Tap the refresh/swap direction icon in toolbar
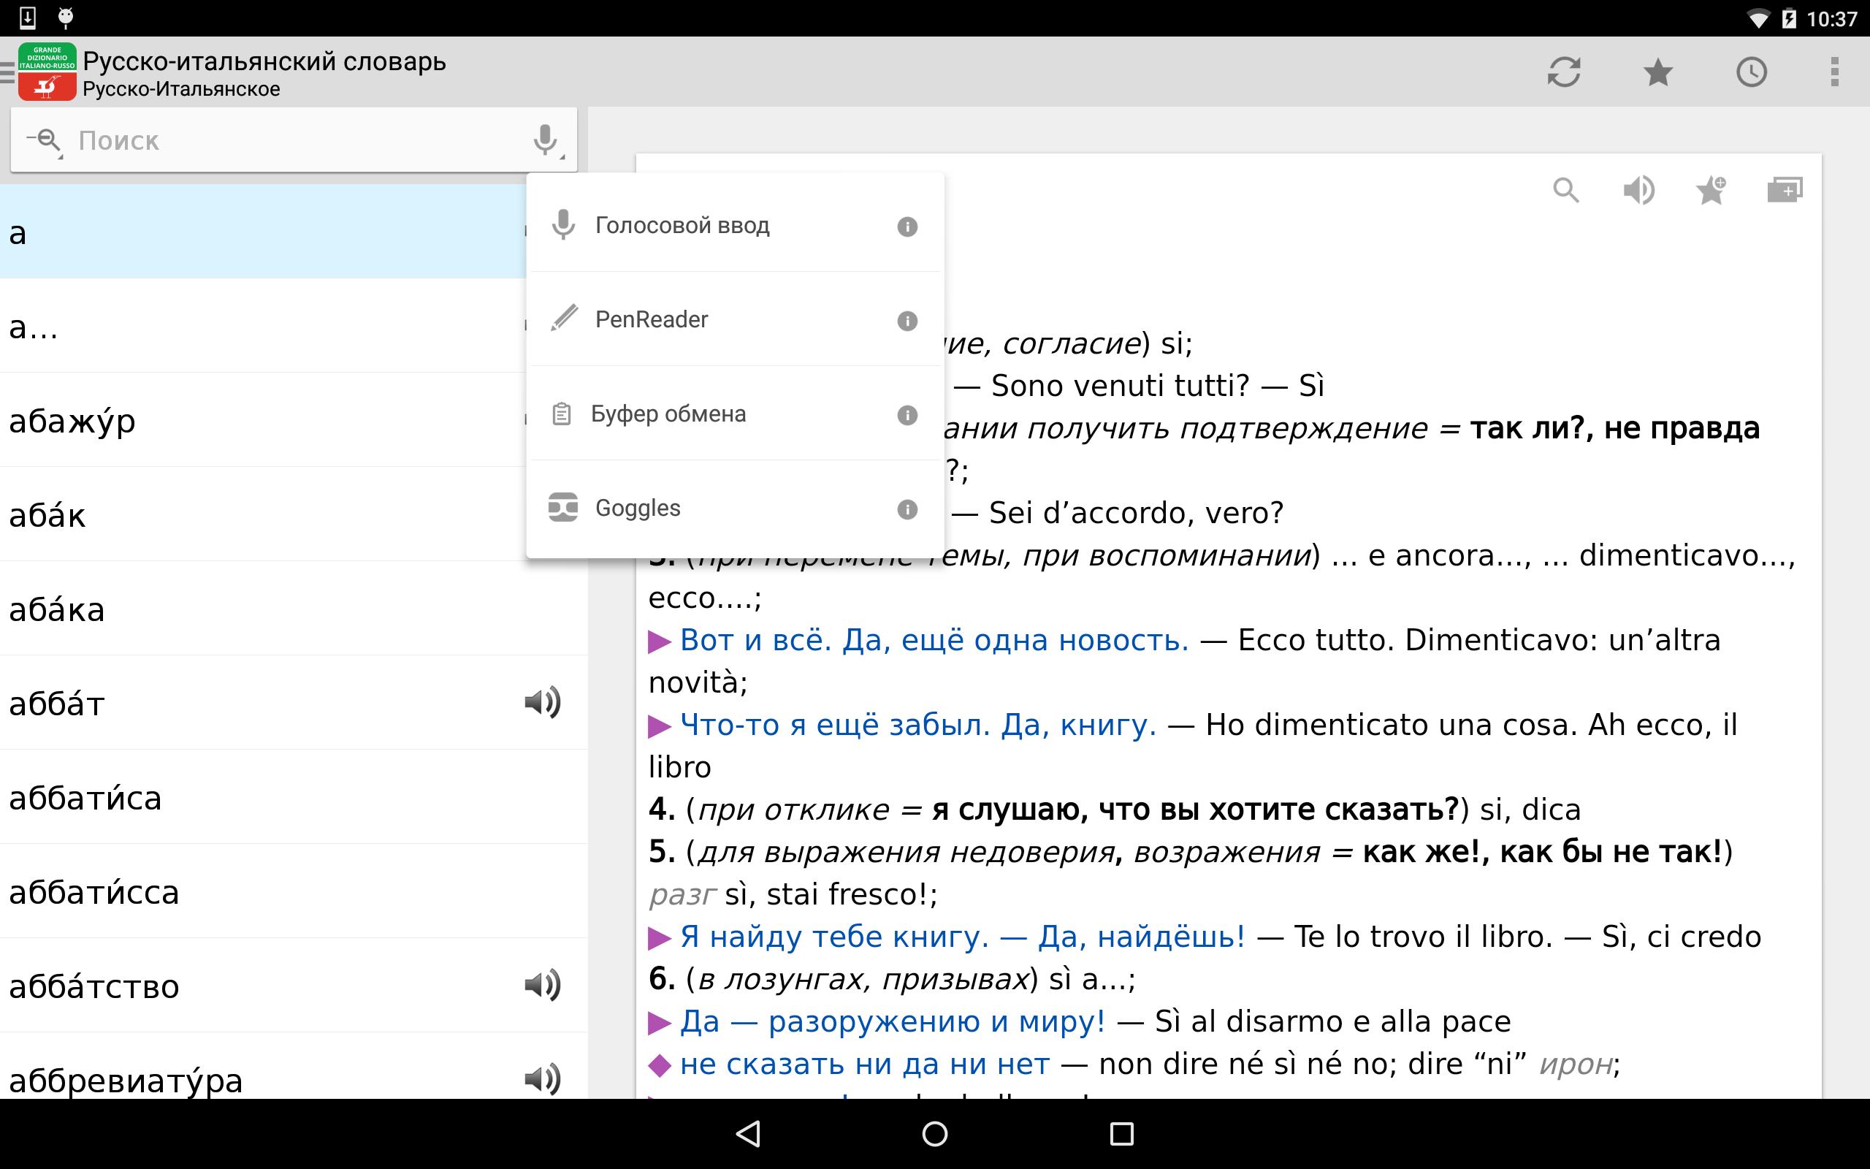This screenshot has width=1870, height=1169. click(x=1563, y=72)
